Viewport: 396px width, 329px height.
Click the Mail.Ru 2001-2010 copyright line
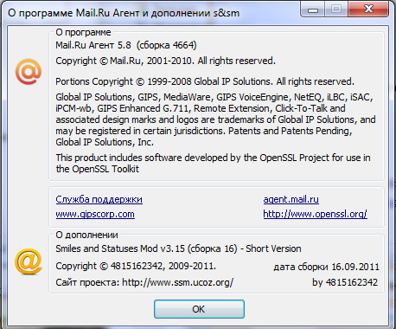tap(165, 61)
